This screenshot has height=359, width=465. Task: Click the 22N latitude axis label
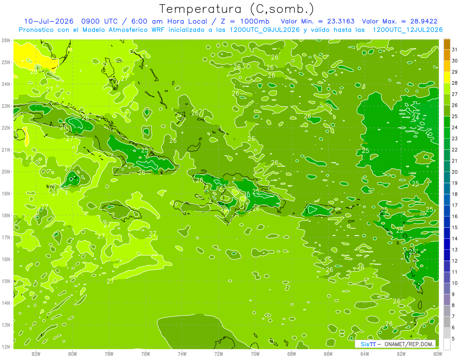(5, 128)
